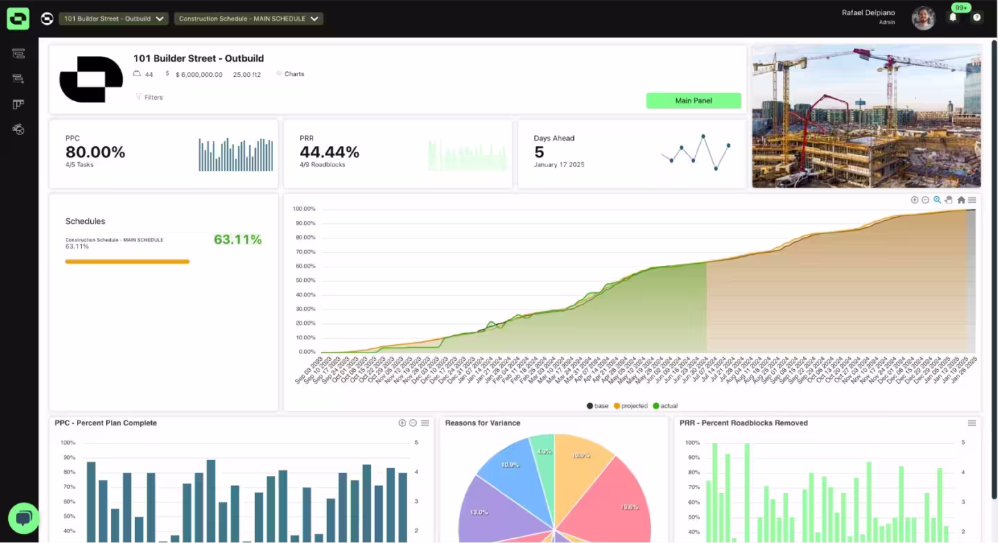
Task: Toggle the base series in chart legend
Action: coord(597,406)
